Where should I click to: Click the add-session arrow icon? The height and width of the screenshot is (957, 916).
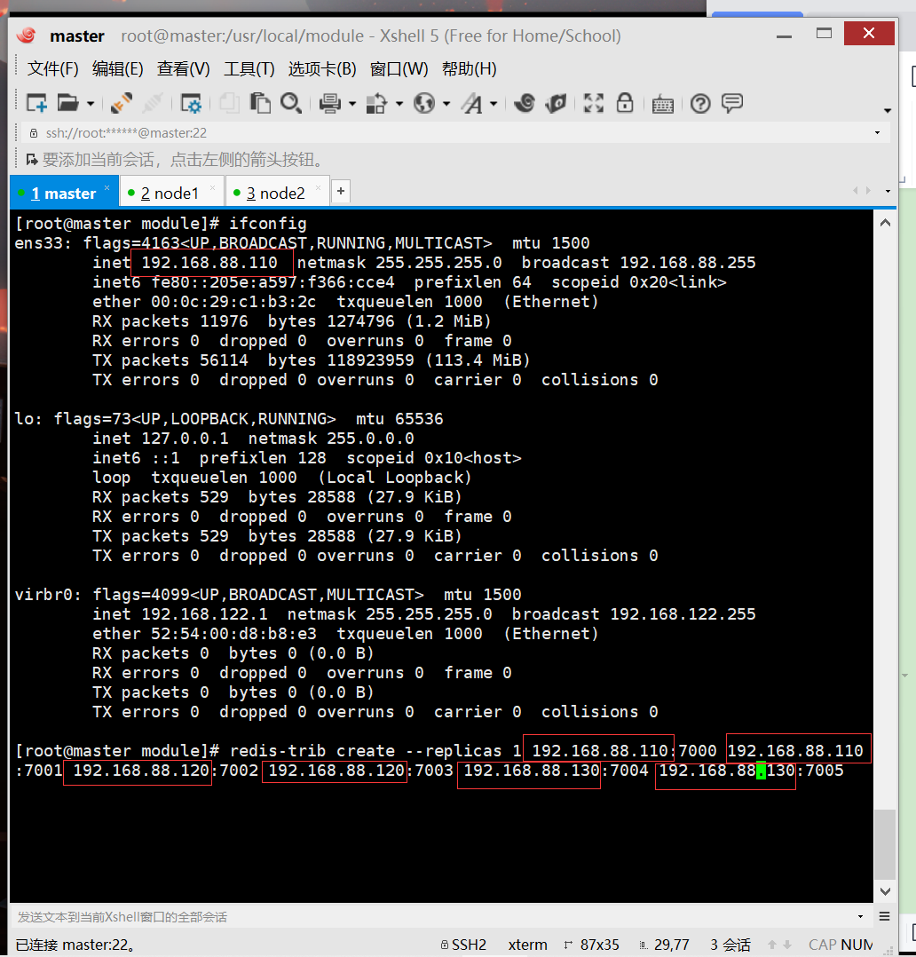point(31,160)
